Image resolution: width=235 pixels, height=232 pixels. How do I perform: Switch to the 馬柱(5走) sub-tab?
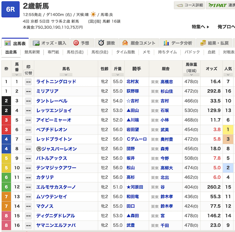pyautogui.click(x=75, y=52)
